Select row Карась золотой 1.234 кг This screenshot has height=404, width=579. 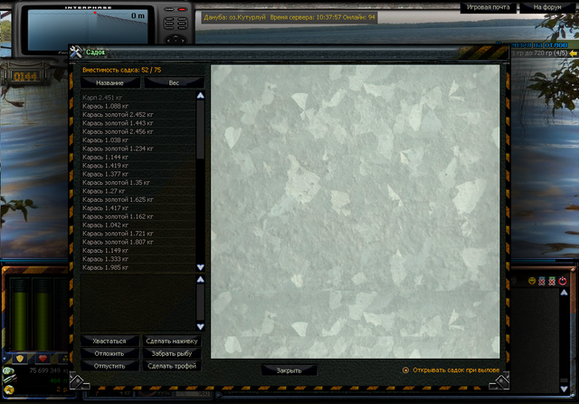pos(138,149)
